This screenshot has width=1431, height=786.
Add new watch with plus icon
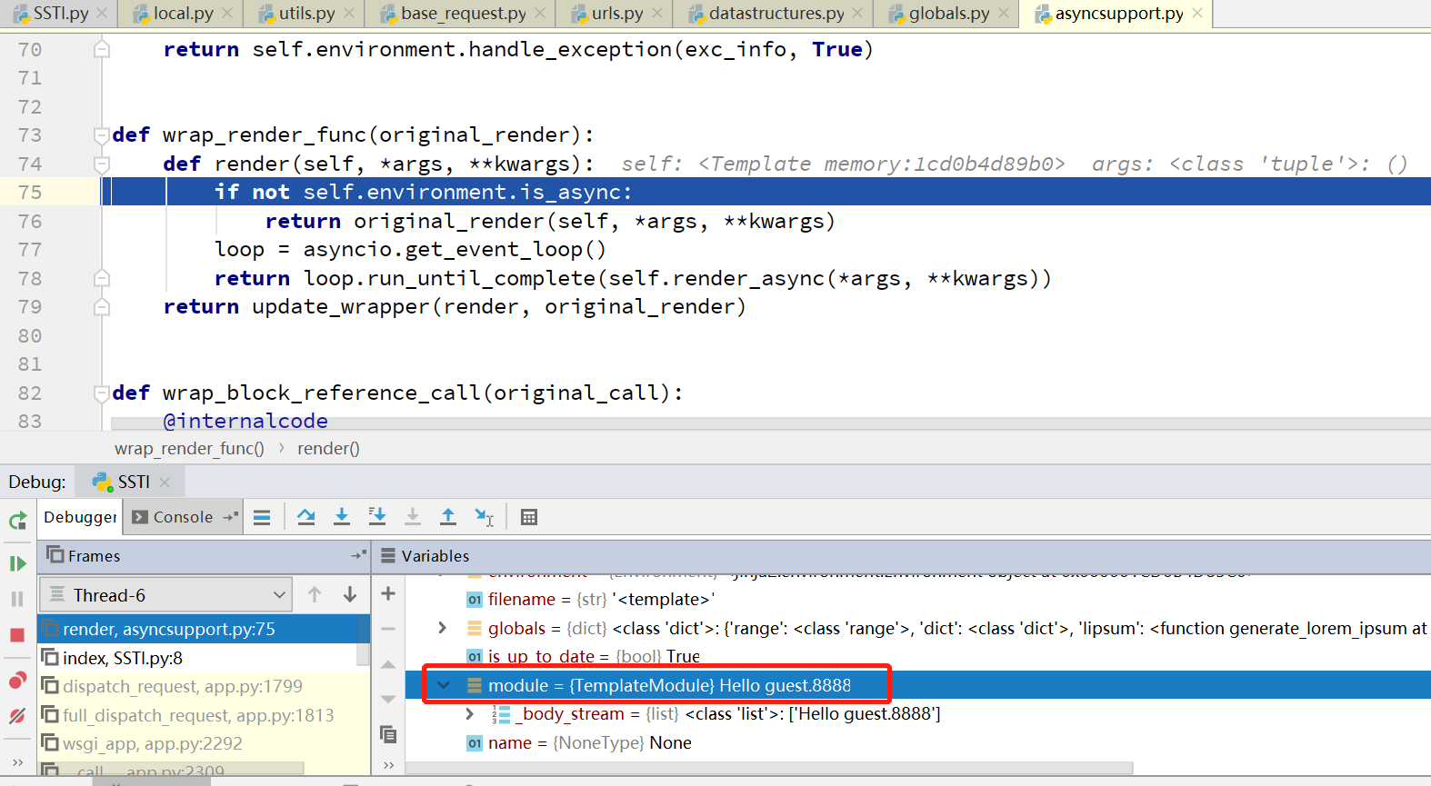tap(388, 593)
